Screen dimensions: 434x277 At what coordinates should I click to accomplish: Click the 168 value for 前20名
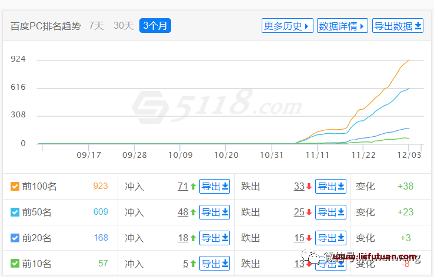coord(101,238)
